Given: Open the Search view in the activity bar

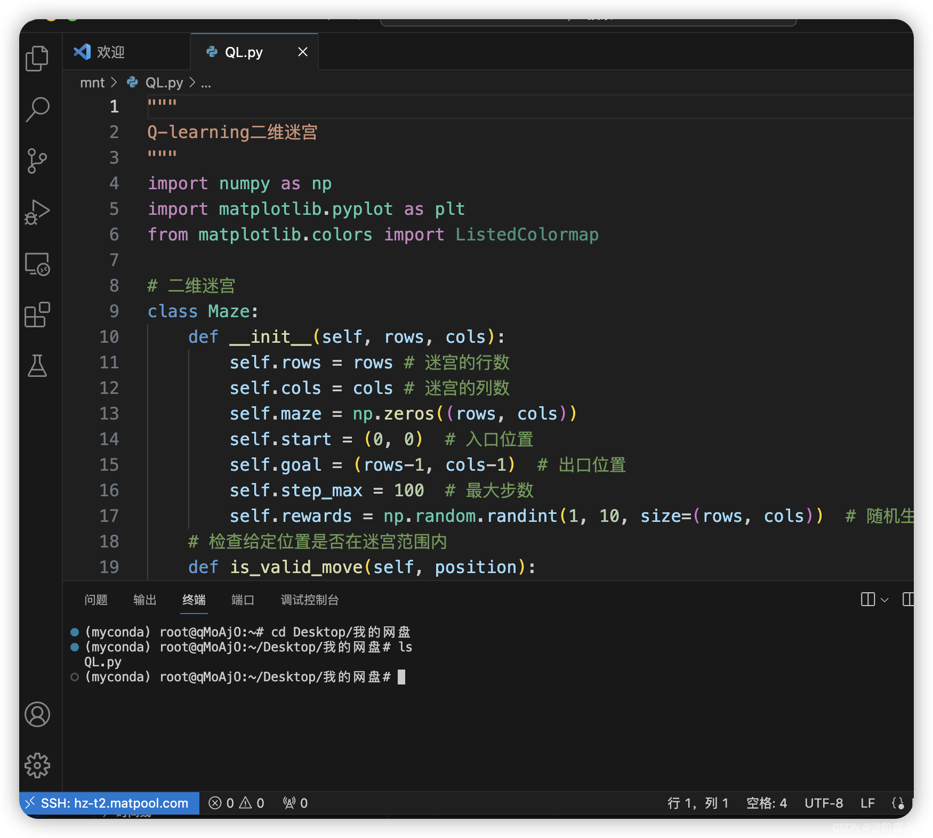Looking at the screenshot, I should click(37, 109).
